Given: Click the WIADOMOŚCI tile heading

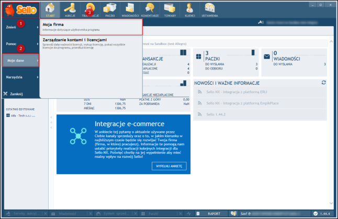Looking at the screenshot, I should pos(287,59).
